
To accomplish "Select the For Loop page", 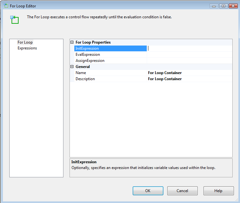I will pos(25,42).
